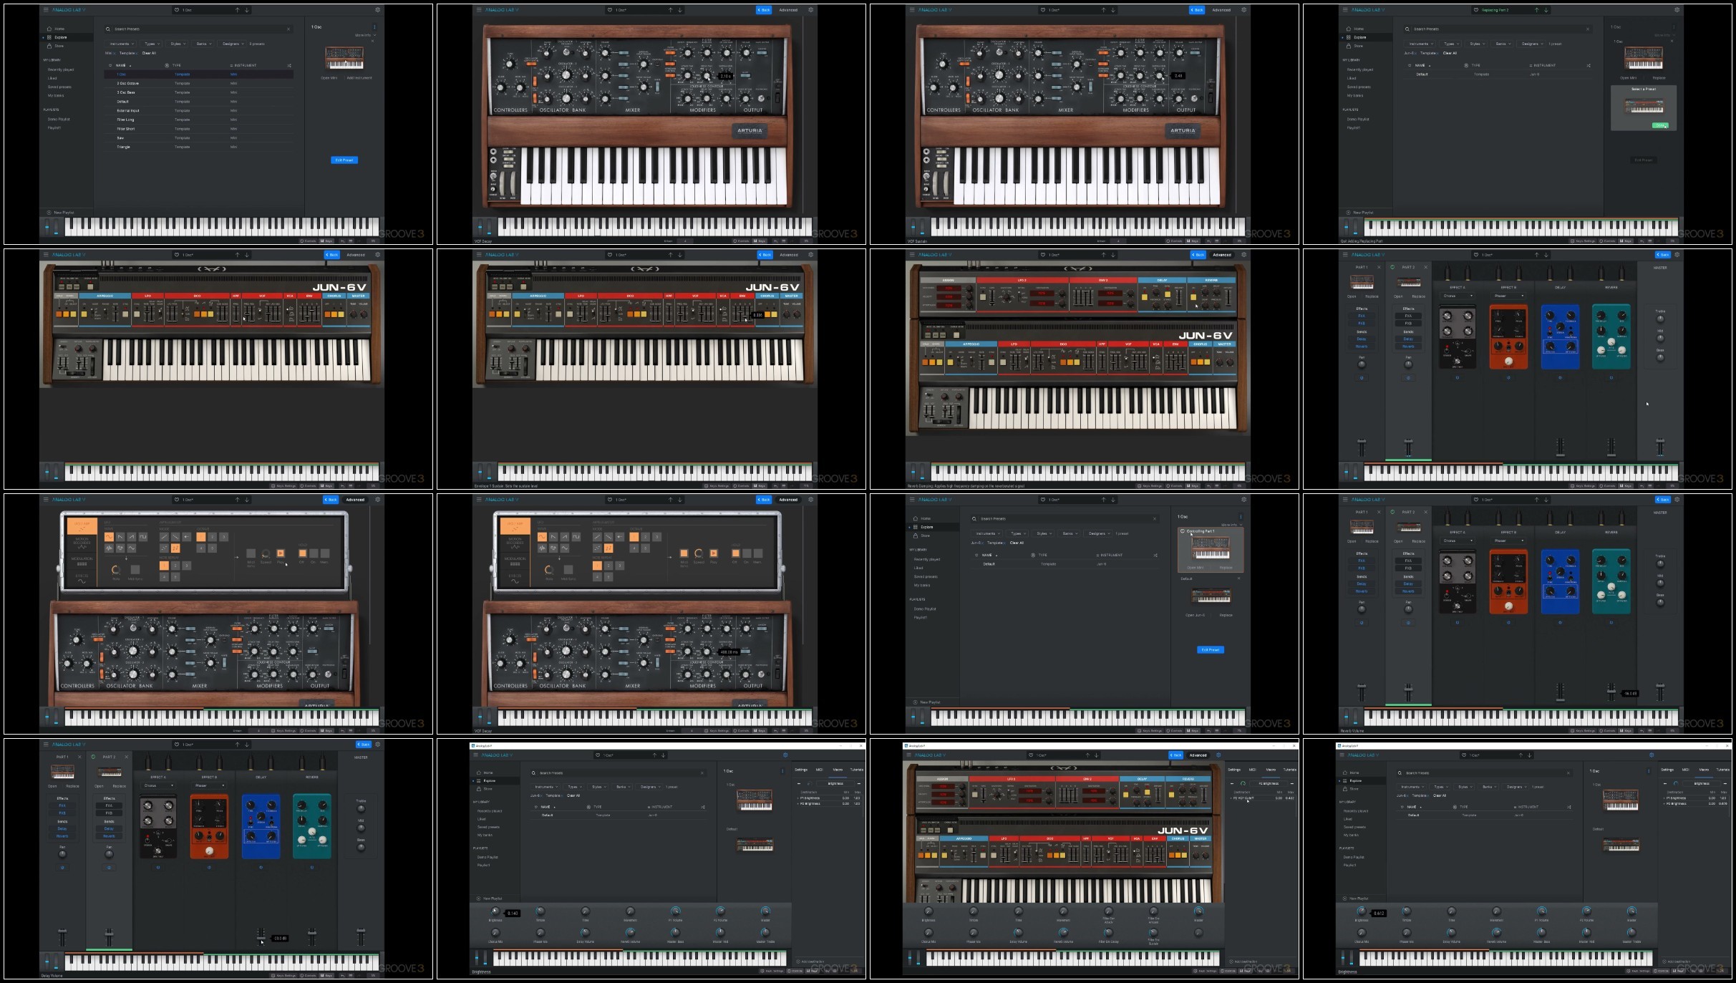The image size is (1736, 983).
Task: Disable Reverb pedal power in mixer showing -23.0 dB
Action: tap(312, 868)
